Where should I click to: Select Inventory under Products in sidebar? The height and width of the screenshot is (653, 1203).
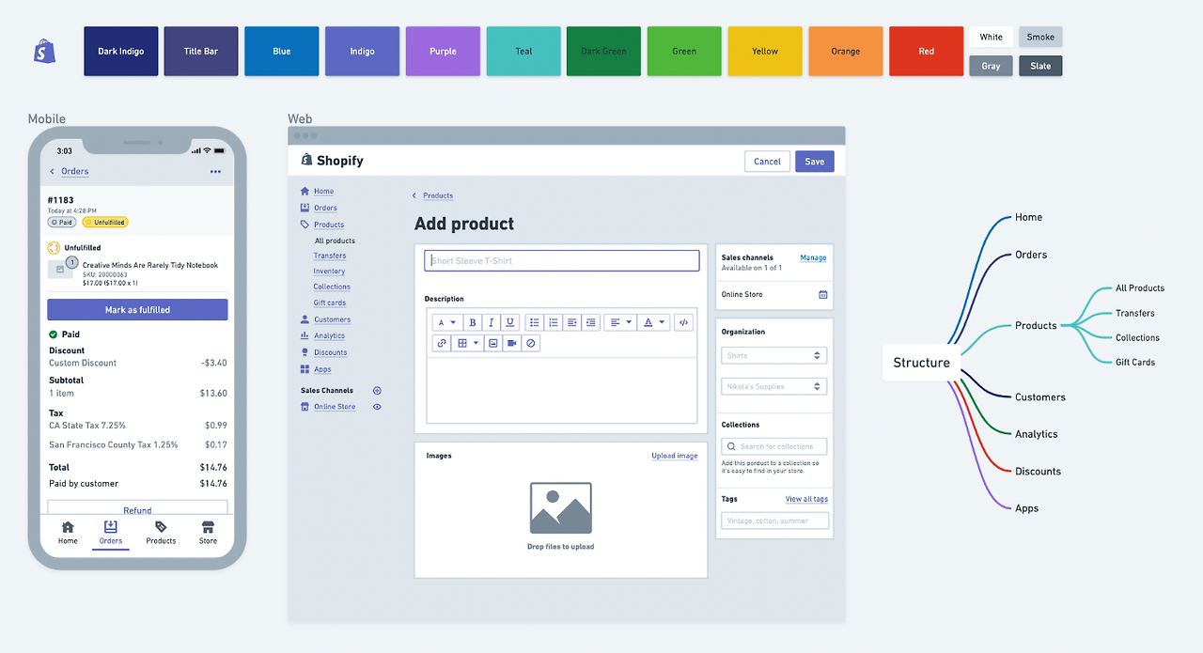(329, 272)
